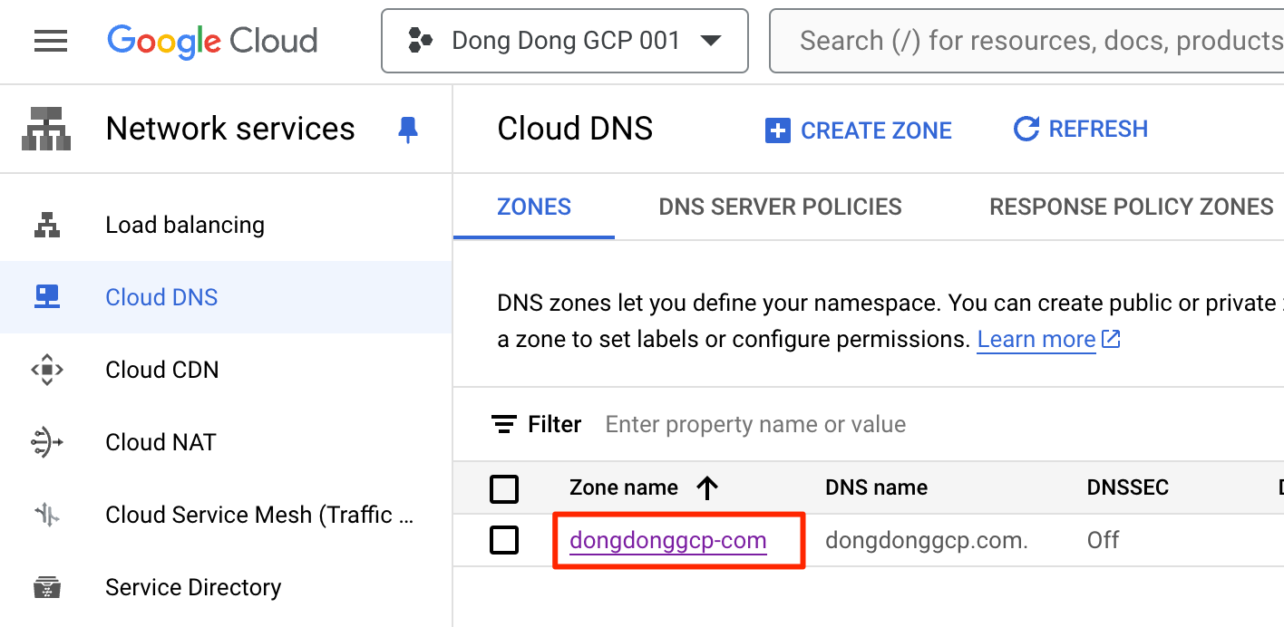Switch to Response Policy Zones tab
This screenshot has width=1284, height=627.
click(1131, 207)
